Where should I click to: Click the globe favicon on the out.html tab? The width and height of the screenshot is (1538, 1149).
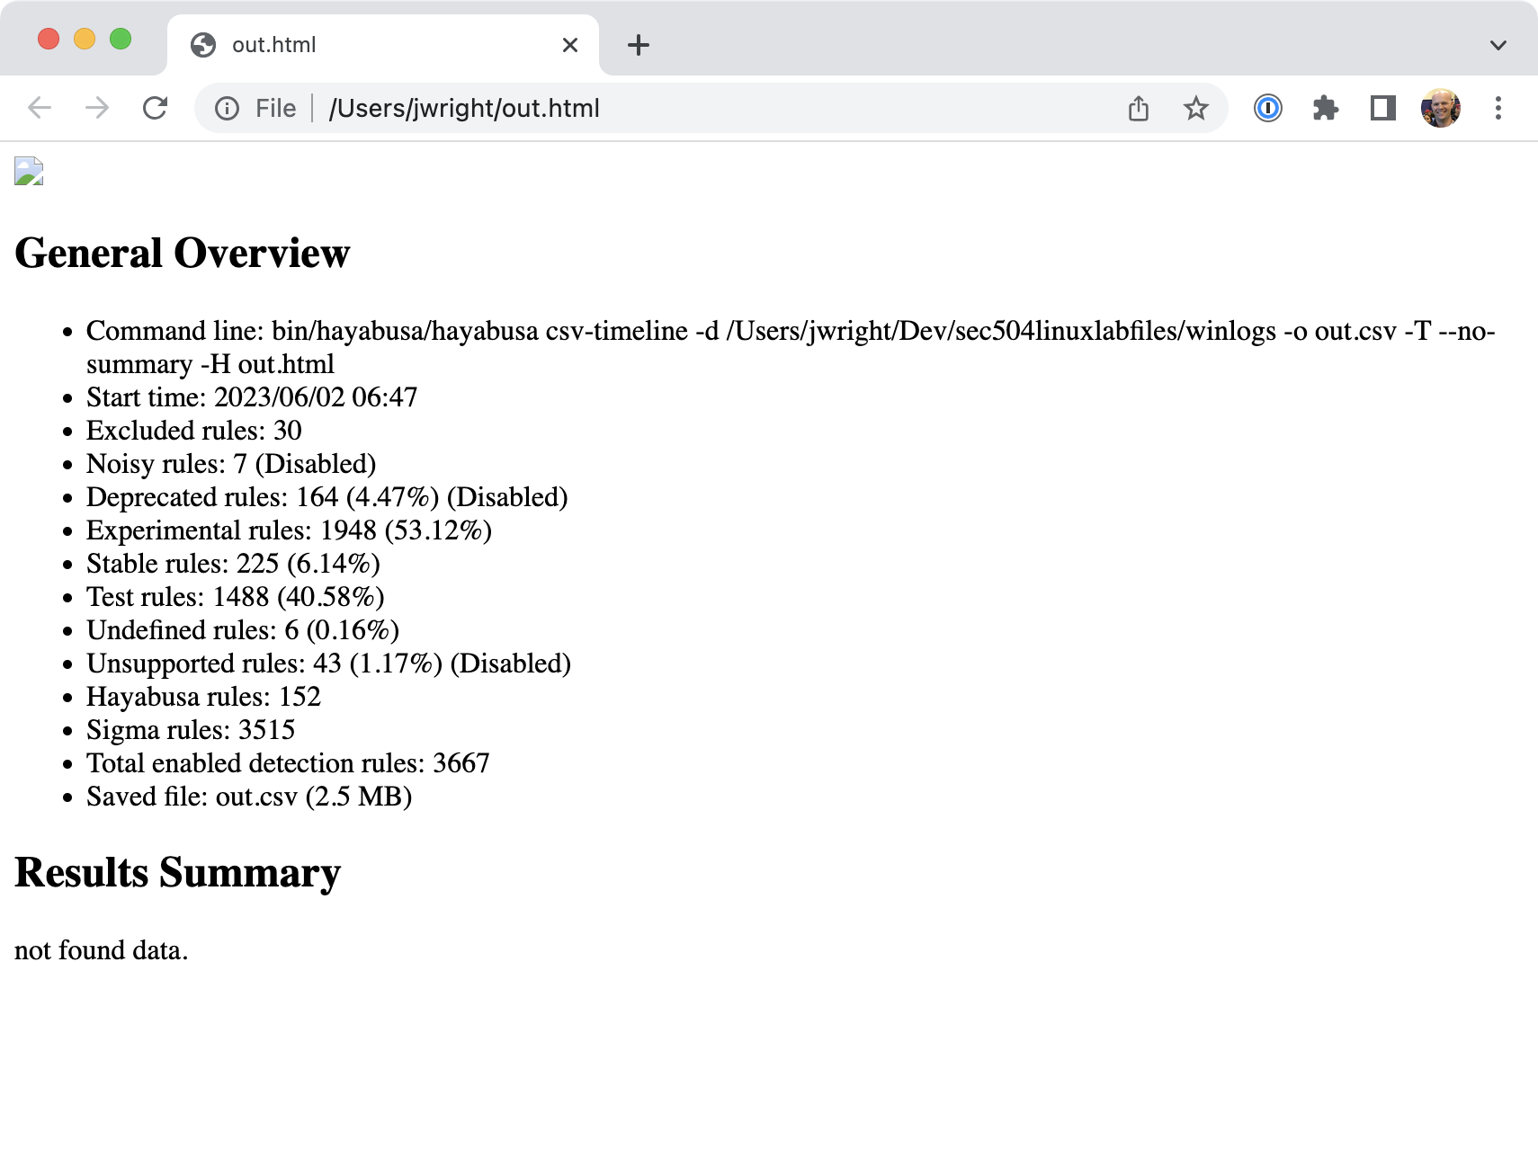click(203, 44)
